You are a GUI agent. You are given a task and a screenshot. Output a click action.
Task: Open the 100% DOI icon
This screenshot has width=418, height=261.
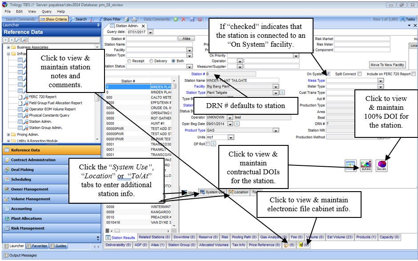click(x=381, y=165)
